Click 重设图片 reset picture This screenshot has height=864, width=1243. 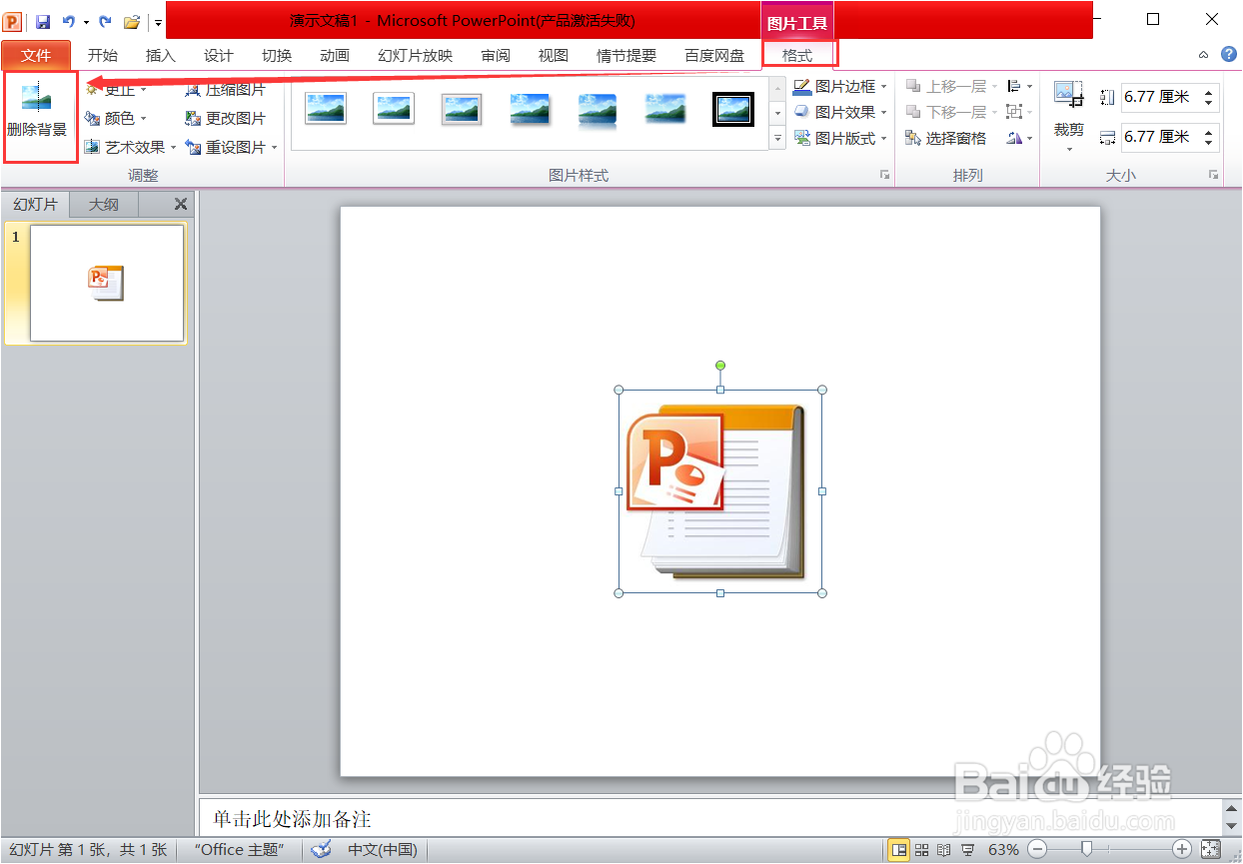(x=232, y=147)
